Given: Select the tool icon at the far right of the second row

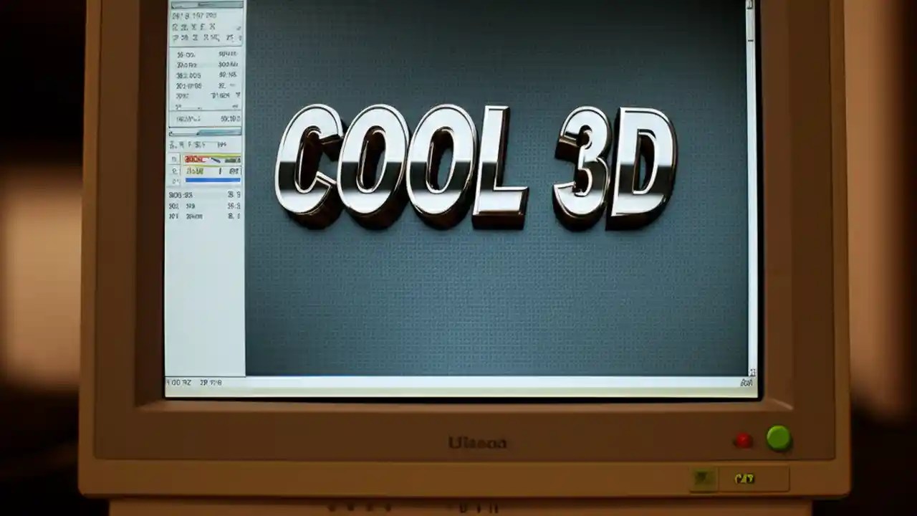Looking at the screenshot, I should click(x=234, y=27).
